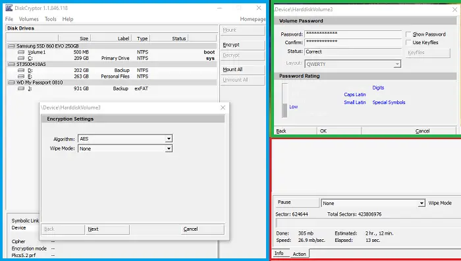
Task: Click the C: partition drive icon
Action: click(21, 58)
